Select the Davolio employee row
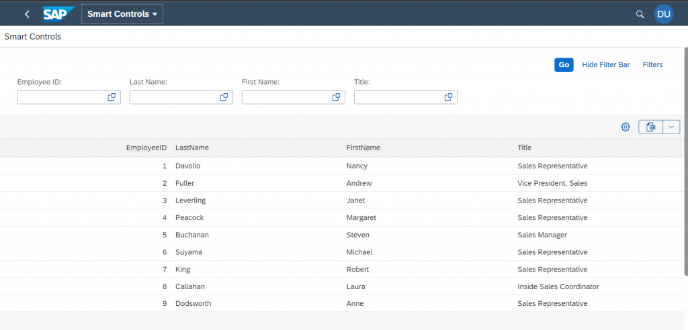Viewport: 688px width, 330px height. click(342, 166)
